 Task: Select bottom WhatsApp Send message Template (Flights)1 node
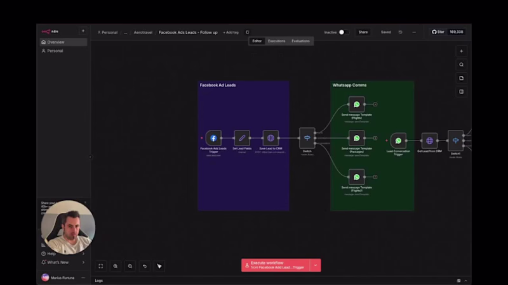[x=356, y=177]
